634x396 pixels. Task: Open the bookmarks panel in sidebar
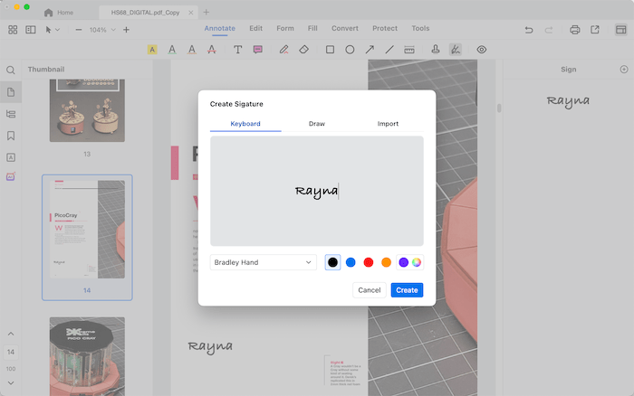click(11, 136)
